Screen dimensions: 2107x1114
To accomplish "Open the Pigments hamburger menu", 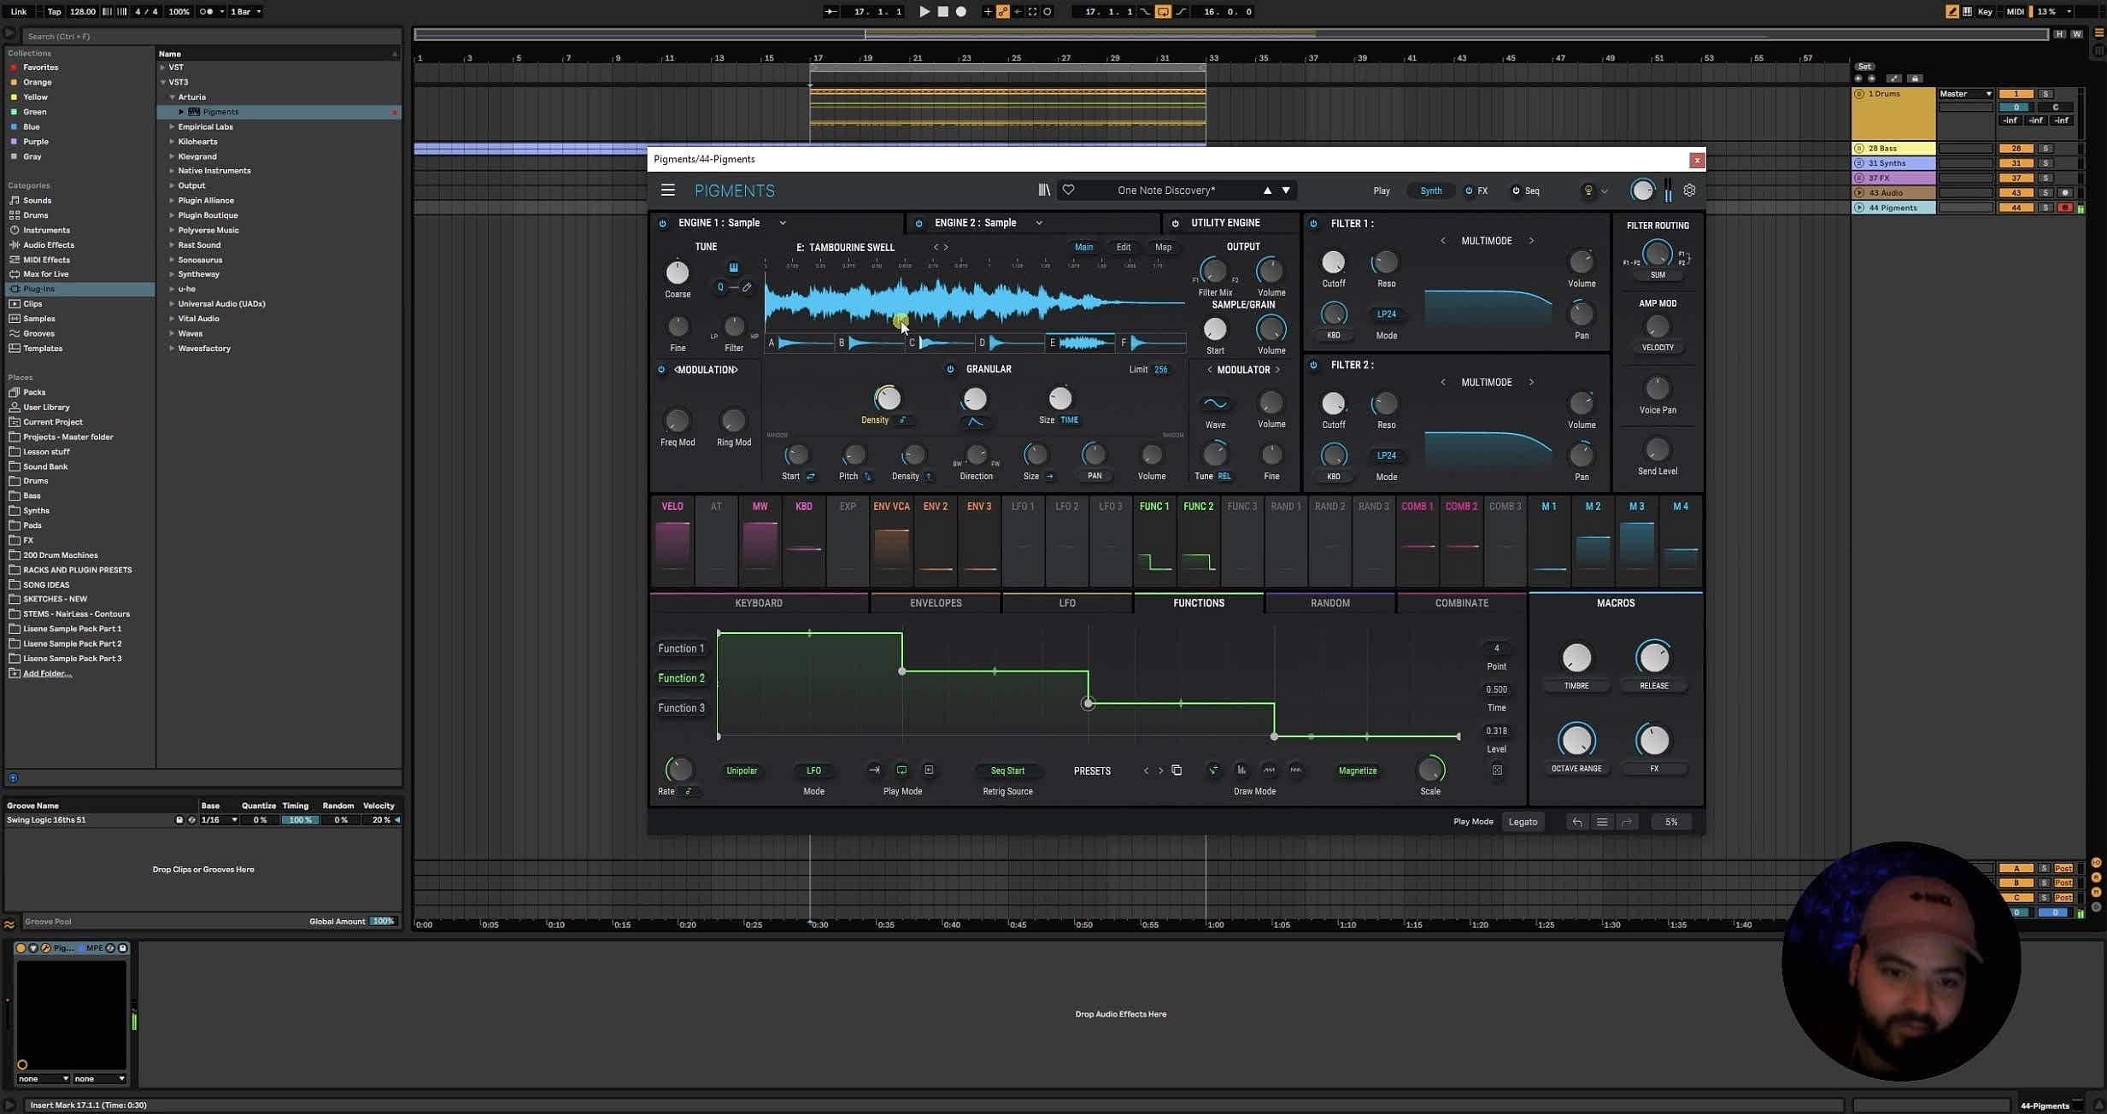I will coord(668,191).
